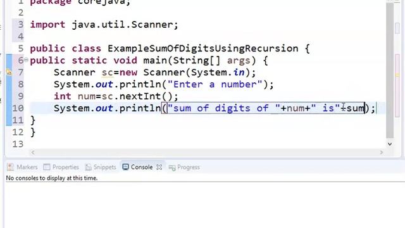The height and width of the screenshot is (228, 405).
Task: Show the Progress tab
Action: 184,167
